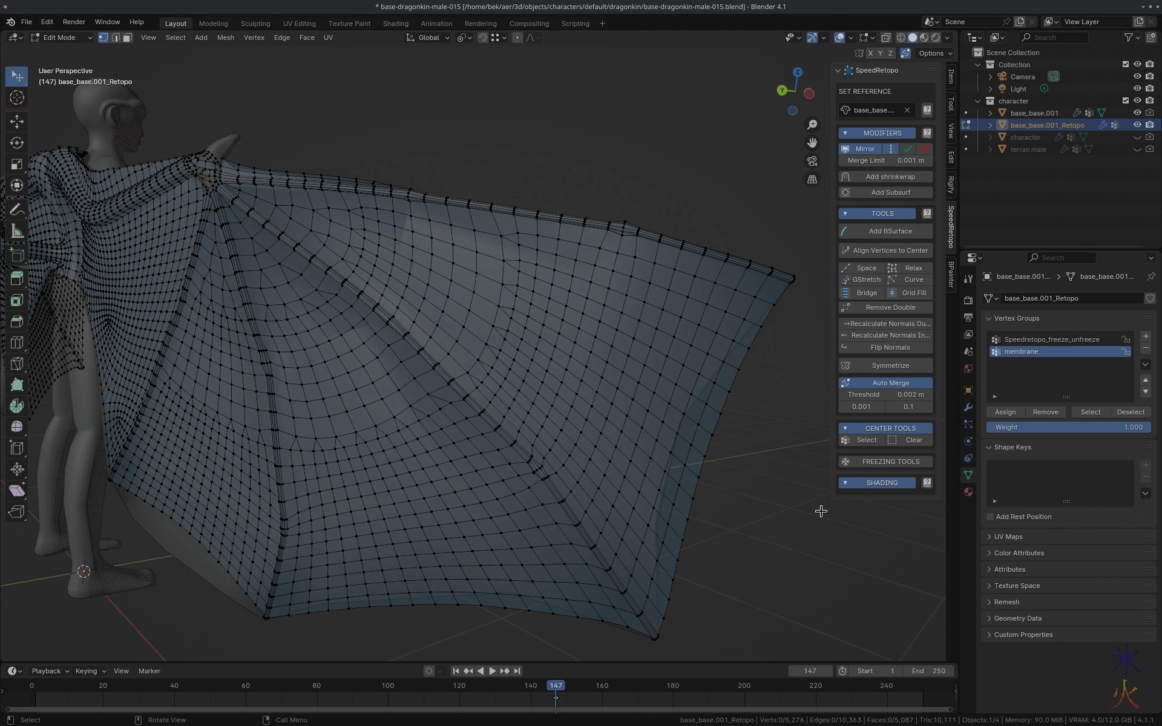Click the Measure tool icon
The height and width of the screenshot is (726, 1162).
[17, 231]
